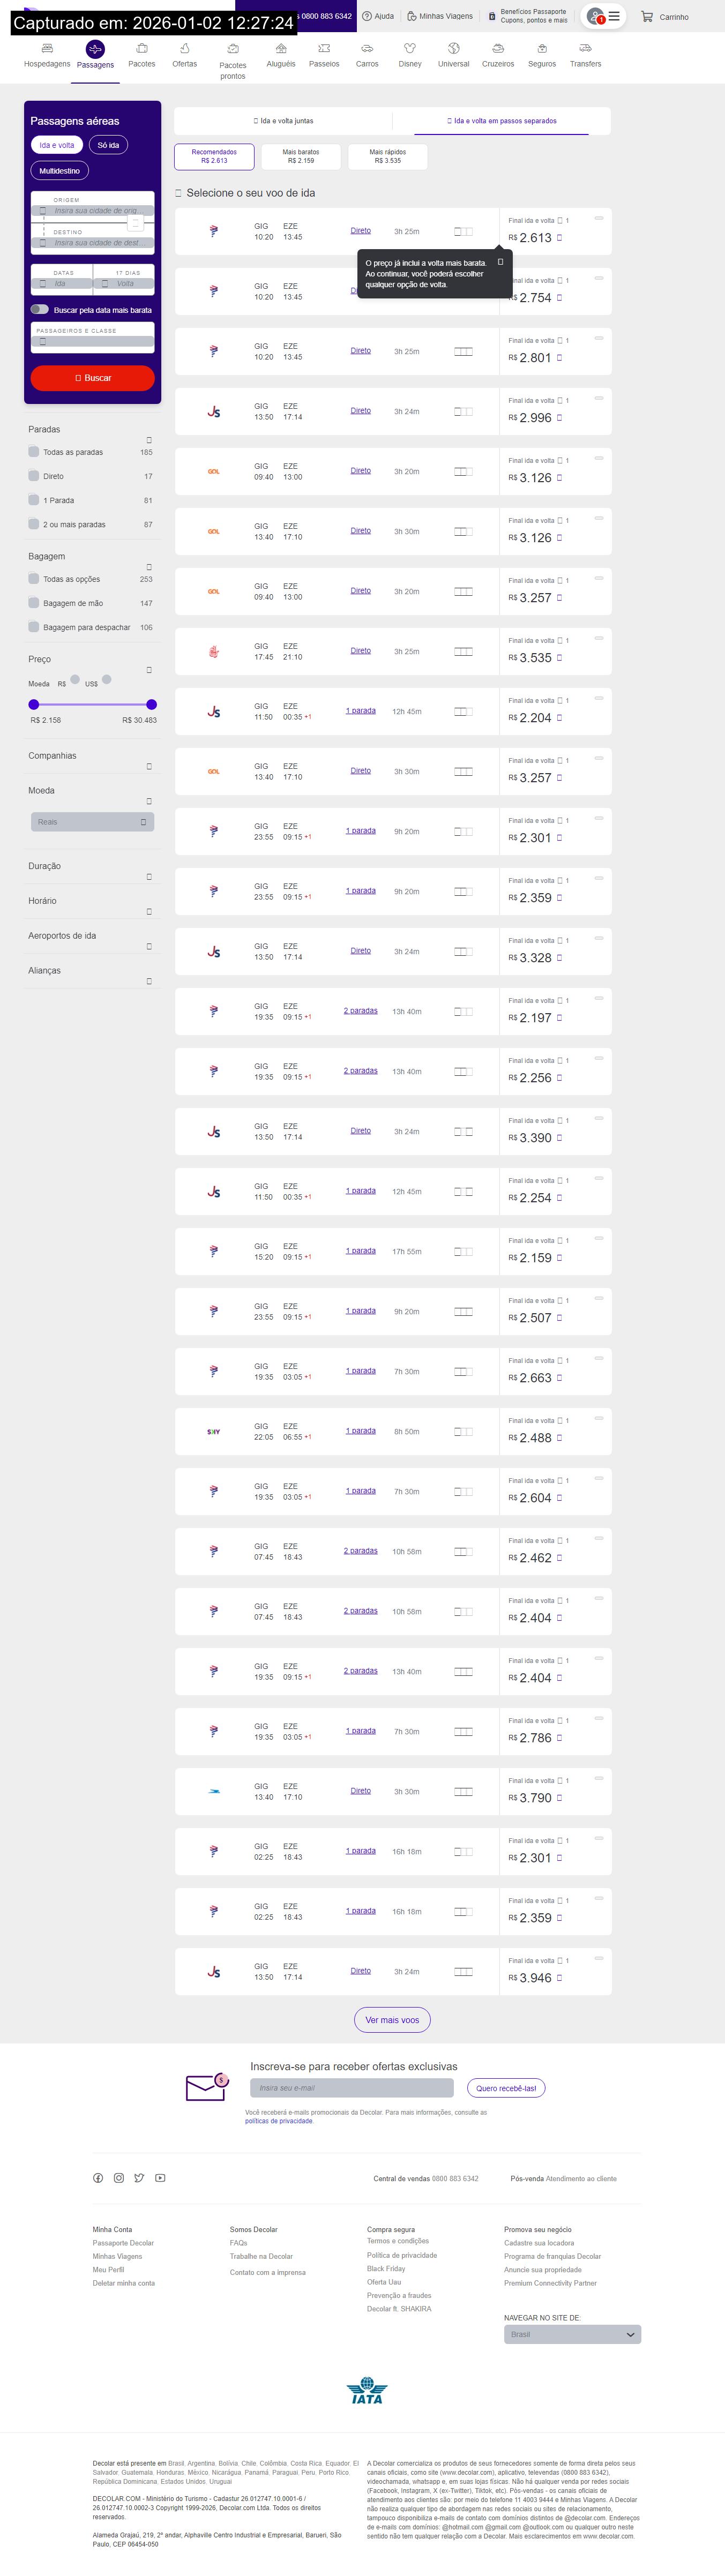Select the Mais baratos sorting tab
Viewport: 725px width, 2576px height.
pos(301,157)
